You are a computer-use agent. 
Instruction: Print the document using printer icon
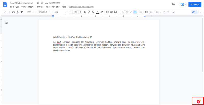tap(14, 12)
